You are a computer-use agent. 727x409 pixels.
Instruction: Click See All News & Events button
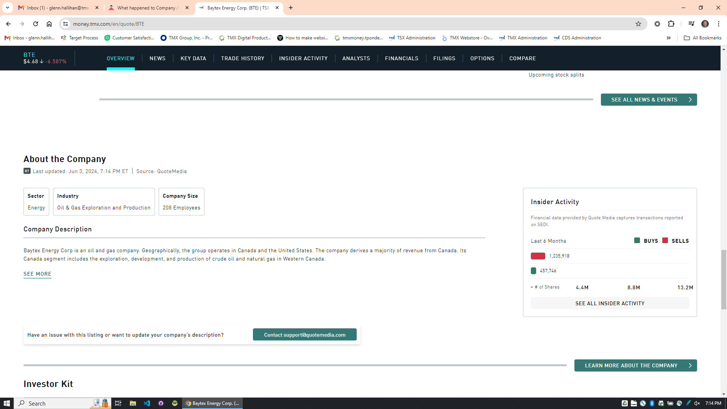click(648, 100)
